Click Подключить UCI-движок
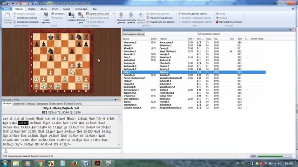The width and height of the screenshot is (298, 167). (x=160, y=22)
